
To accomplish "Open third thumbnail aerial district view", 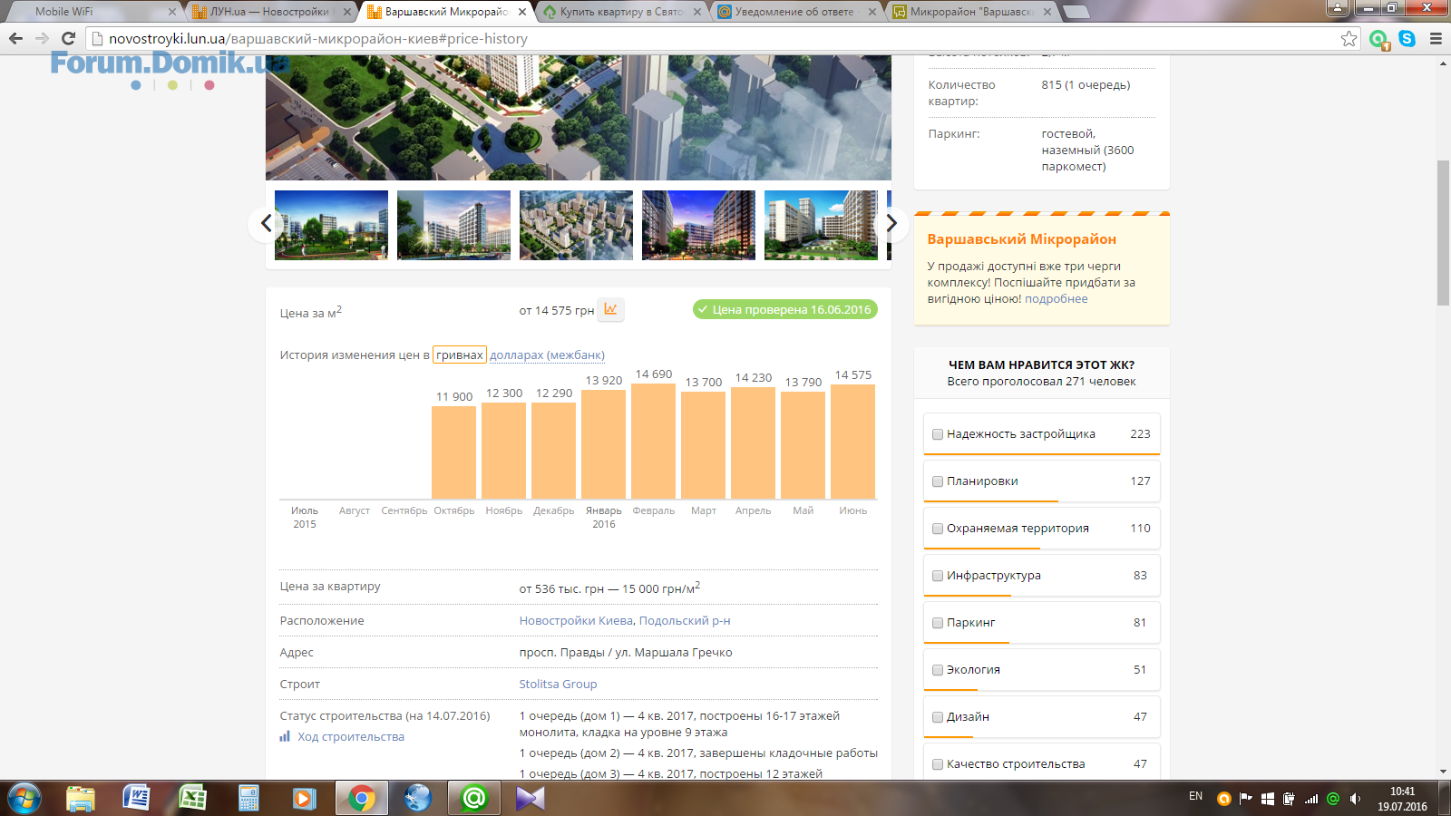I will coord(576,225).
